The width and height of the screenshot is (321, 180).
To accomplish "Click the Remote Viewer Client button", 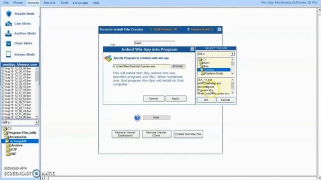I will point(156,134).
